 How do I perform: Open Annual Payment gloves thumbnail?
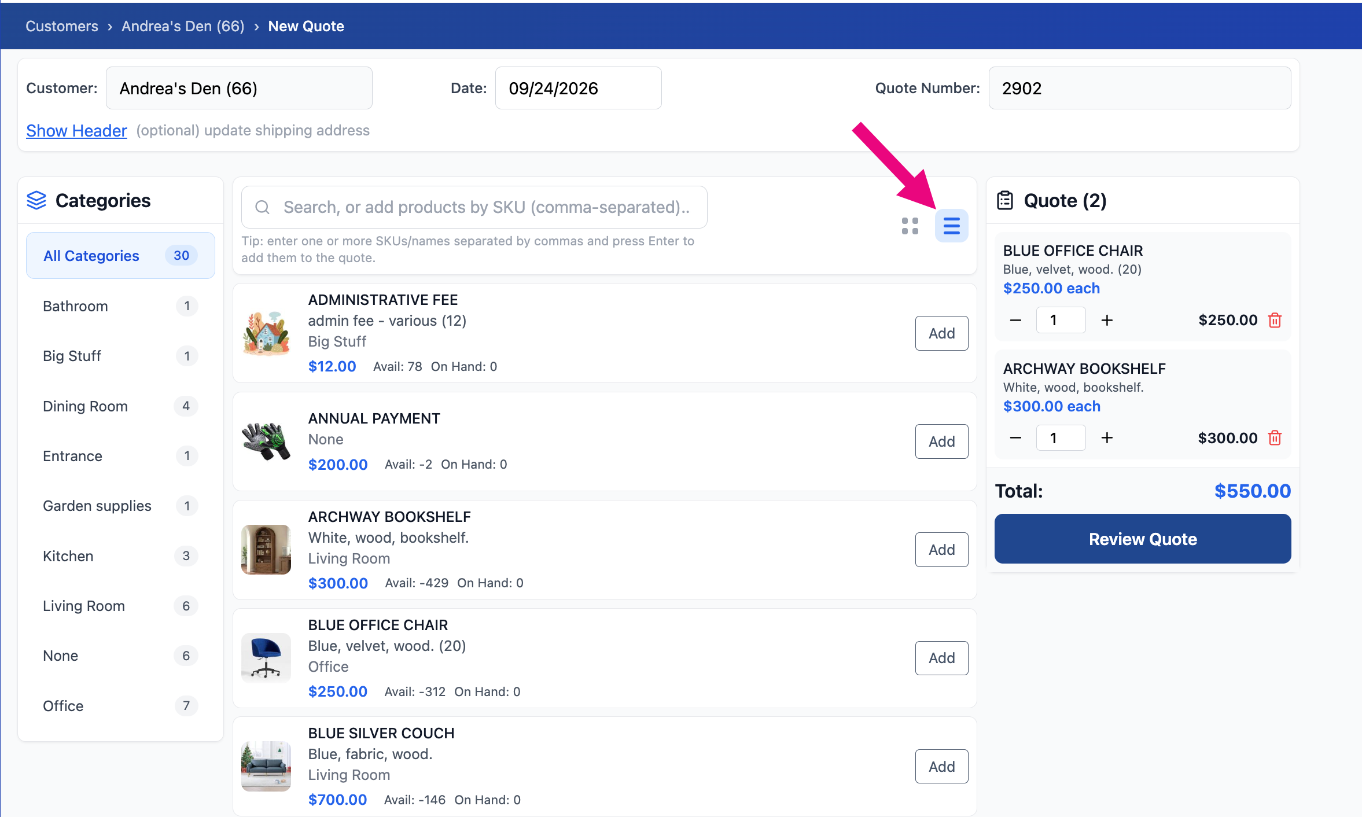[x=266, y=441]
